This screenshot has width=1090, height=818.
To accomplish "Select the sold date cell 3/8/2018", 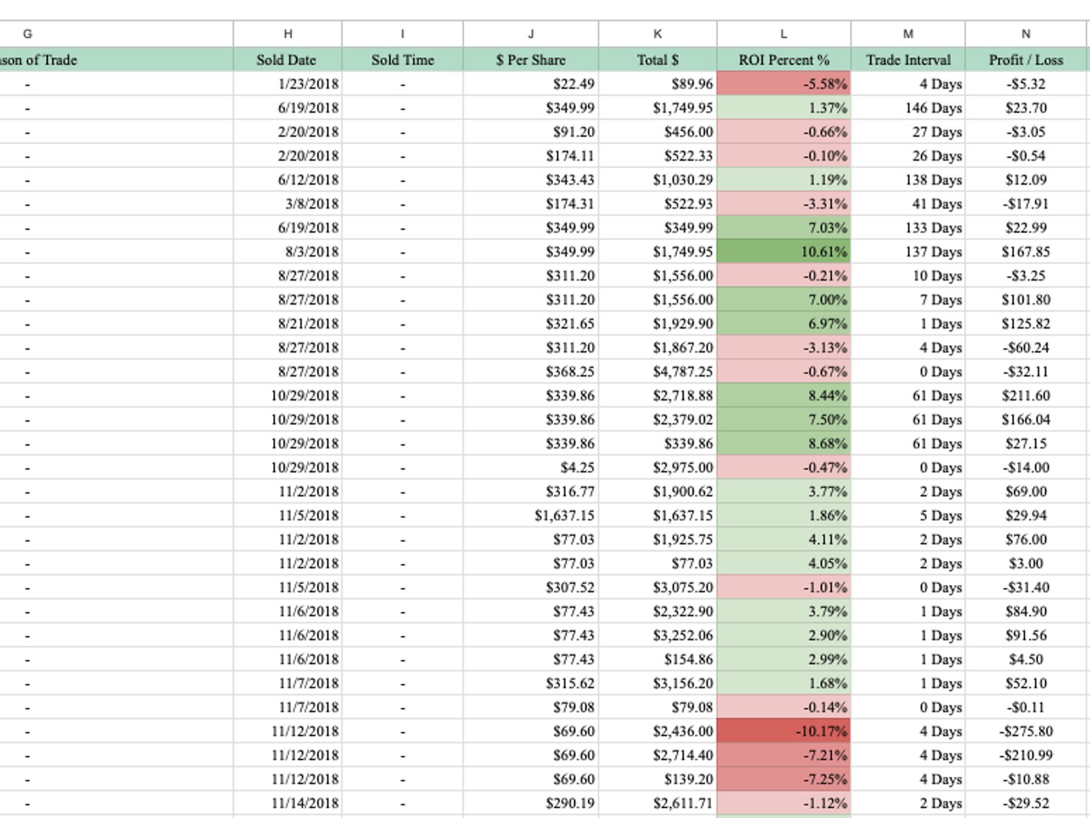I will click(x=288, y=204).
